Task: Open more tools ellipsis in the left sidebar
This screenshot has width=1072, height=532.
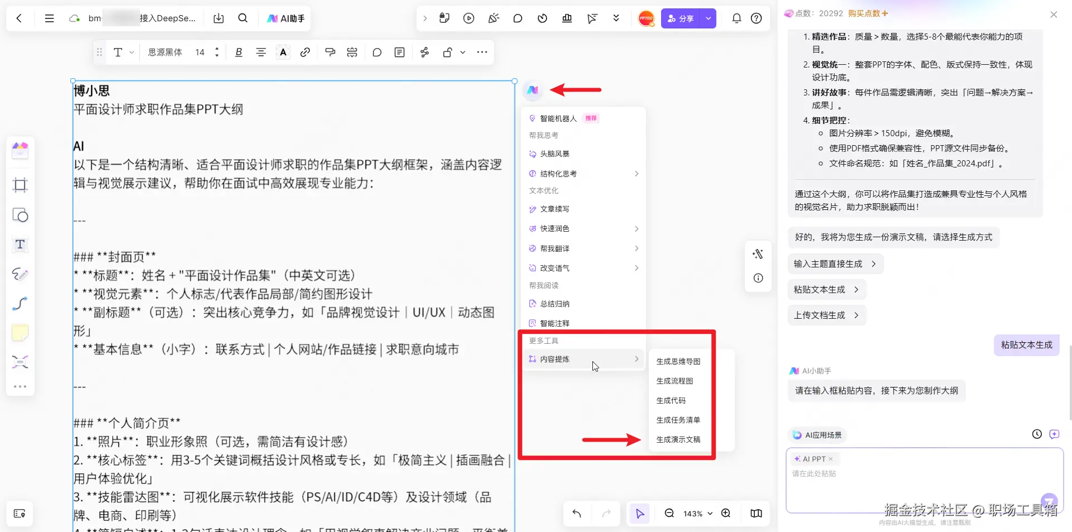Action: click(x=20, y=386)
